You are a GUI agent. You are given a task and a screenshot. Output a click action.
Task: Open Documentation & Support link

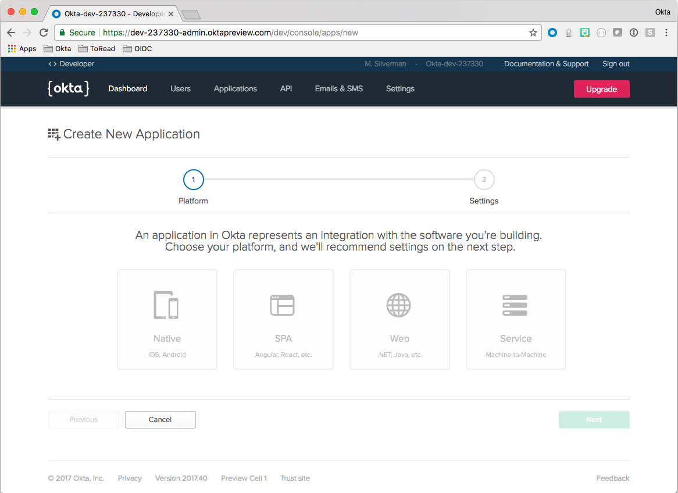tap(546, 64)
